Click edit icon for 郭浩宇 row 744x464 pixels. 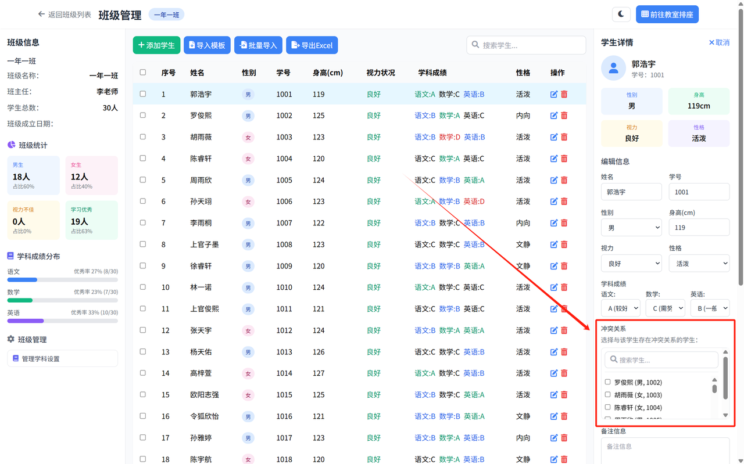[x=554, y=94]
